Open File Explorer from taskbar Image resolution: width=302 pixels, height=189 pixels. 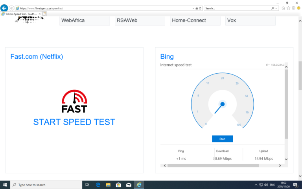pos(108,185)
